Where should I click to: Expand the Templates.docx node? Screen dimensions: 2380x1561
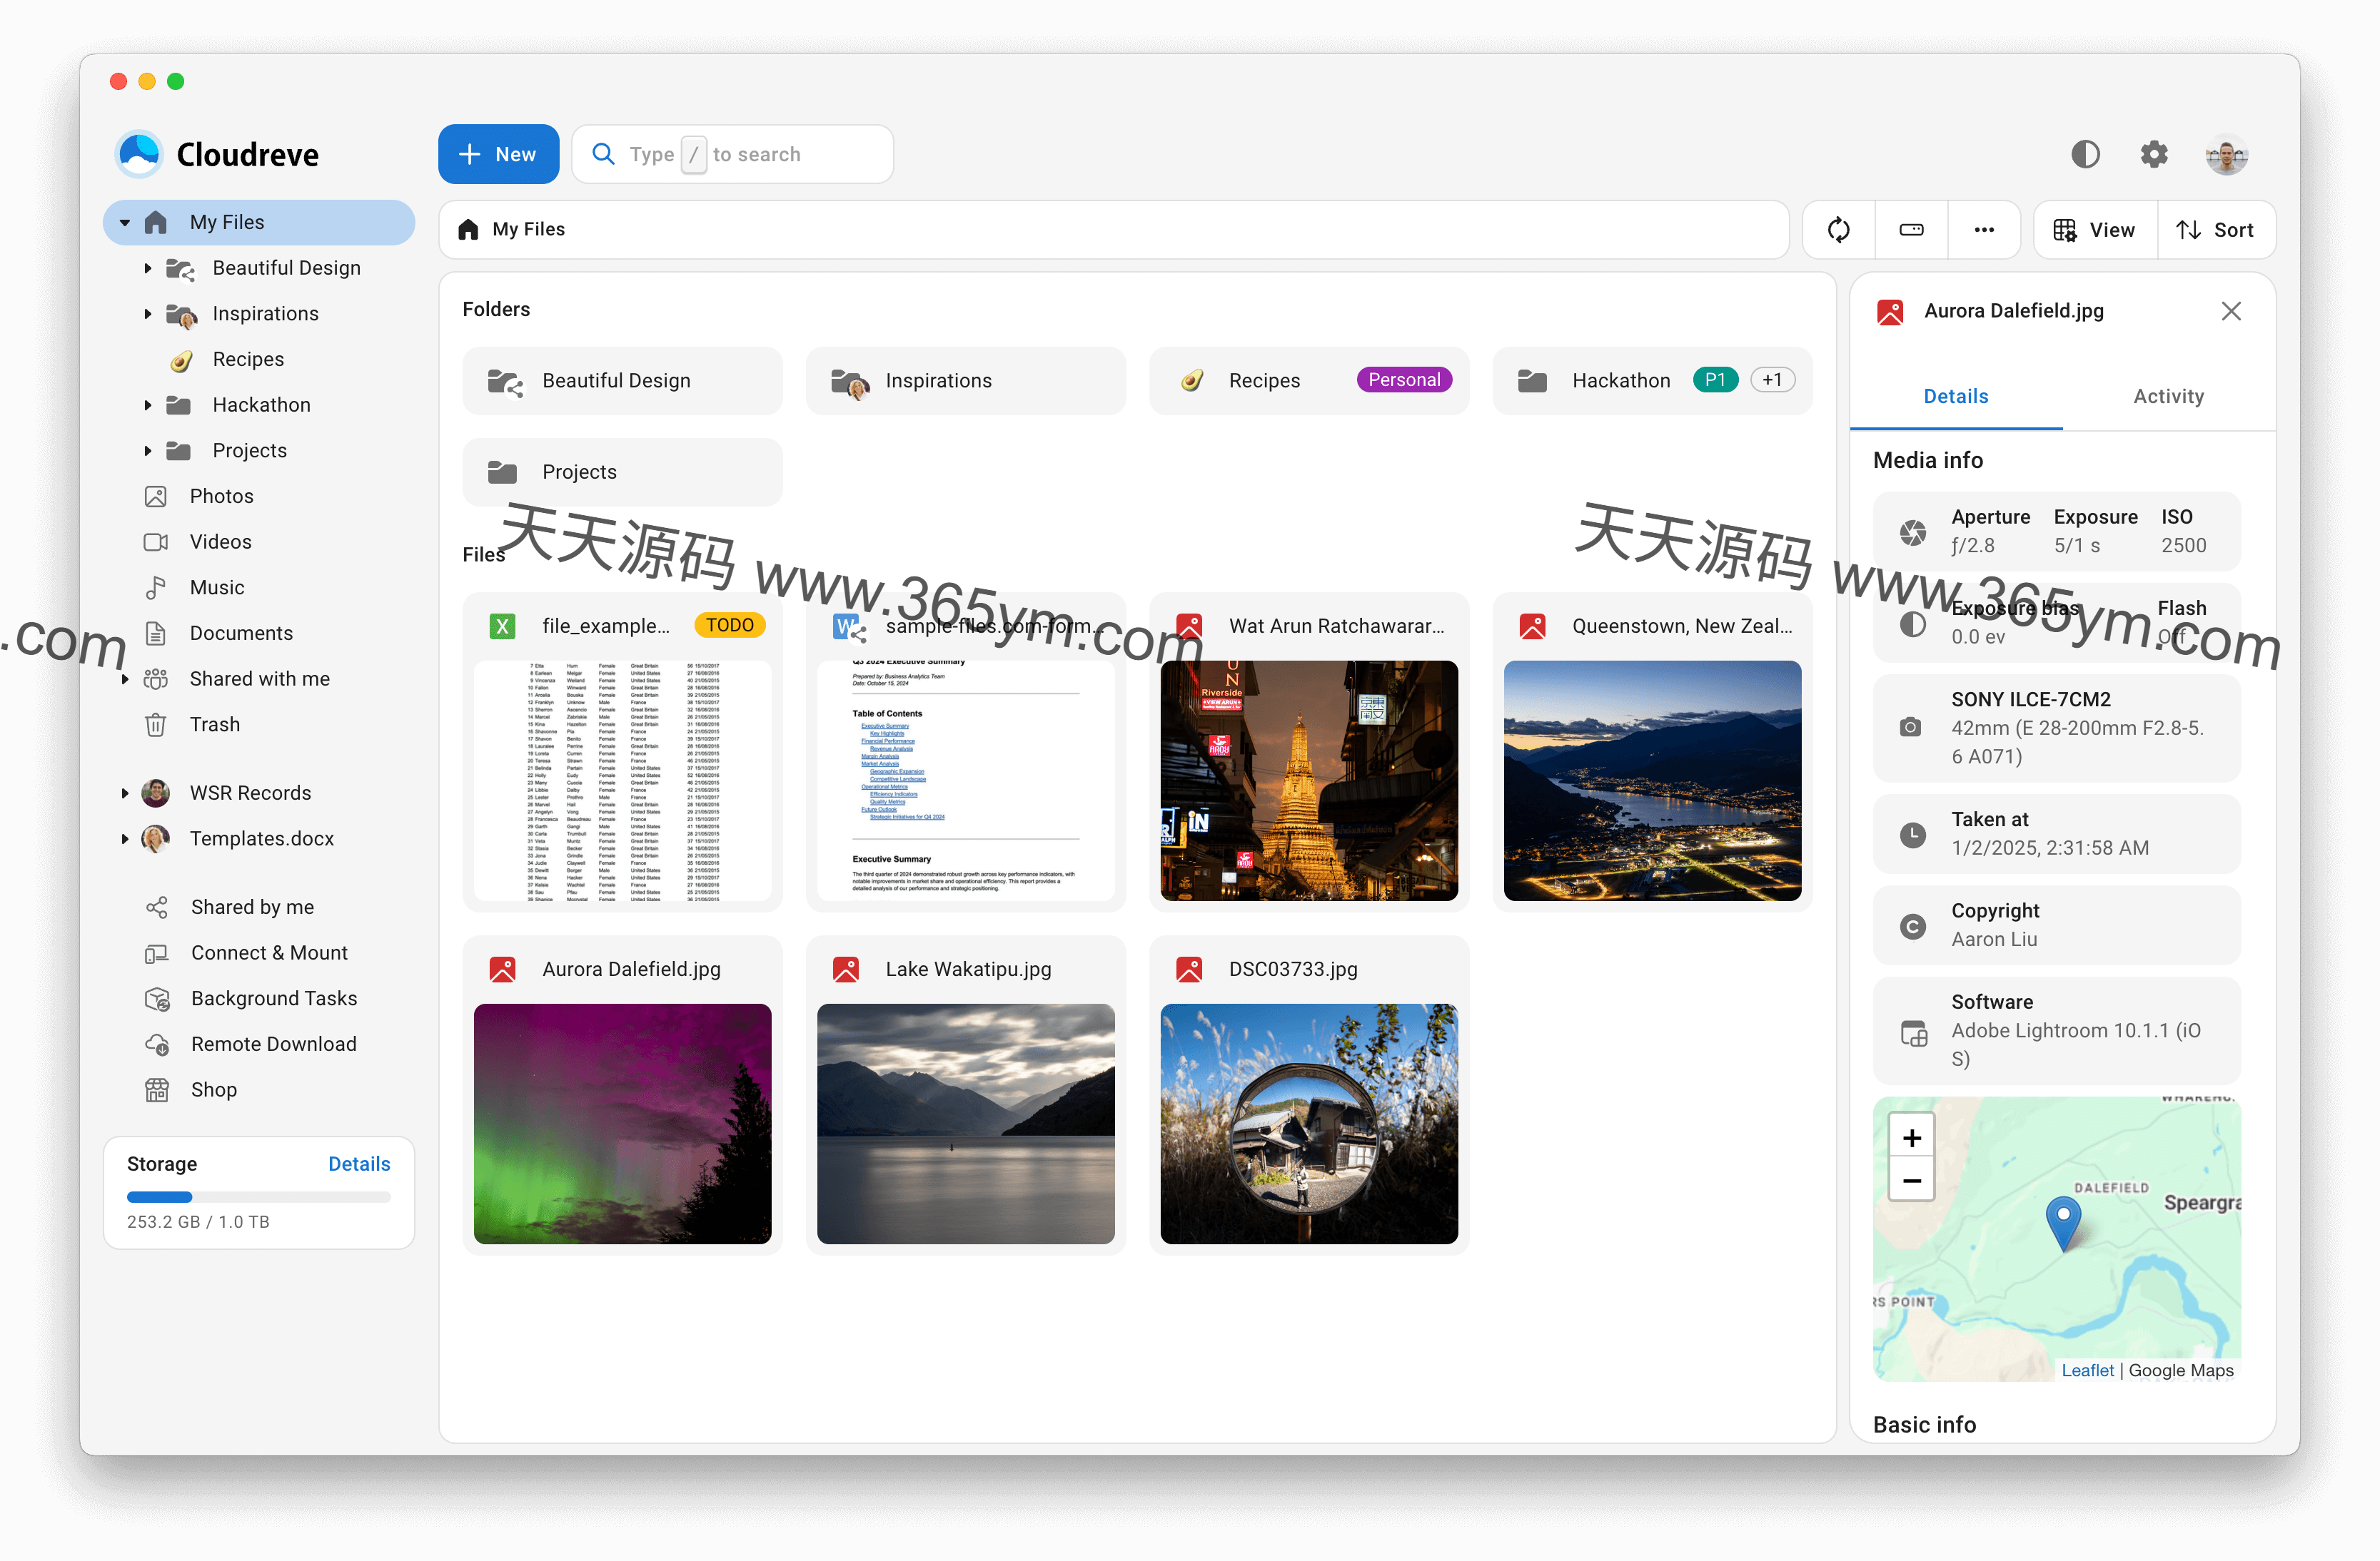(x=125, y=840)
